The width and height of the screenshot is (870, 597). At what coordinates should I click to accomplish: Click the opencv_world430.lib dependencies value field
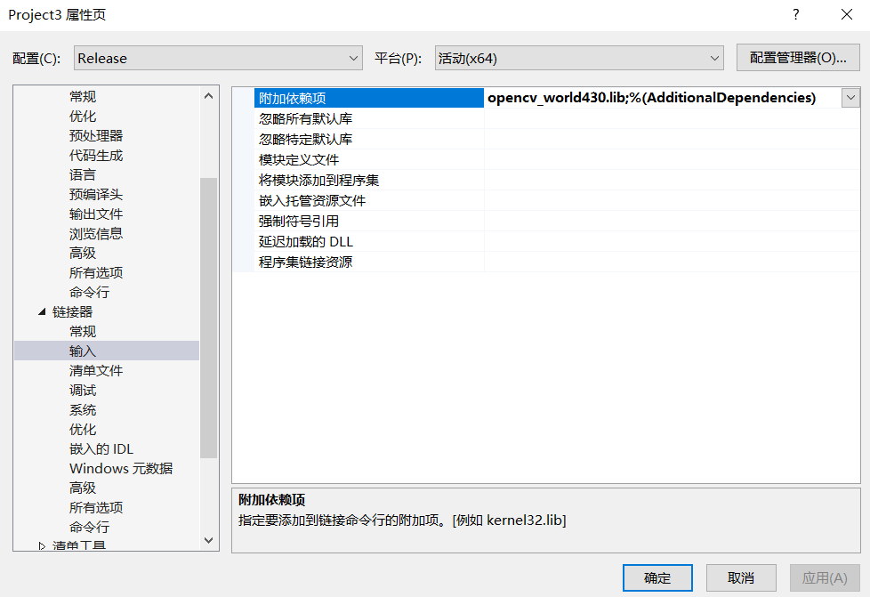(x=664, y=98)
